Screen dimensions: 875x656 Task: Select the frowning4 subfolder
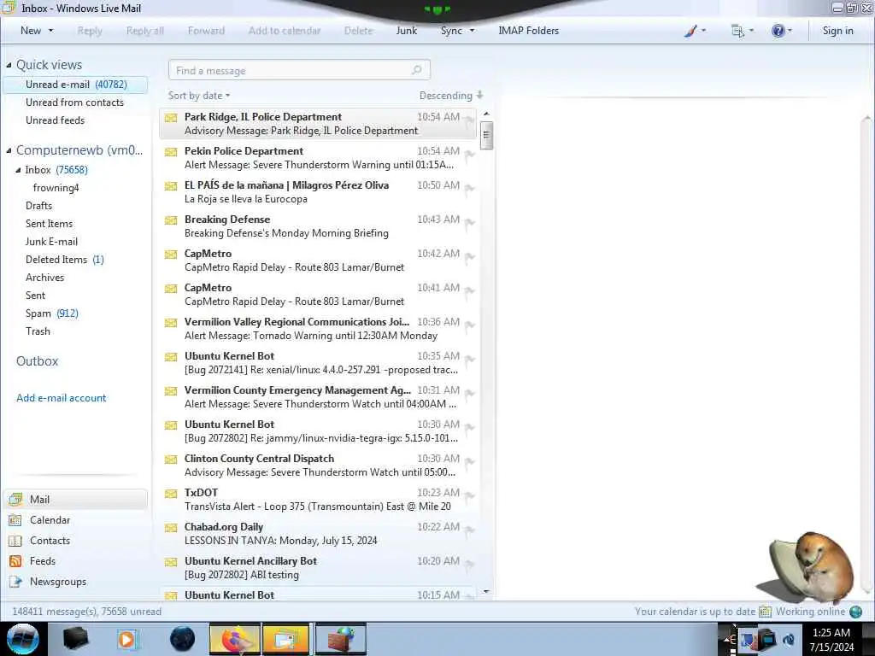click(x=56, y=188)
